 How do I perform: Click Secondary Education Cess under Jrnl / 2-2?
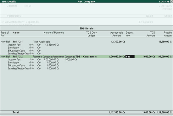(x=33, y=69)
